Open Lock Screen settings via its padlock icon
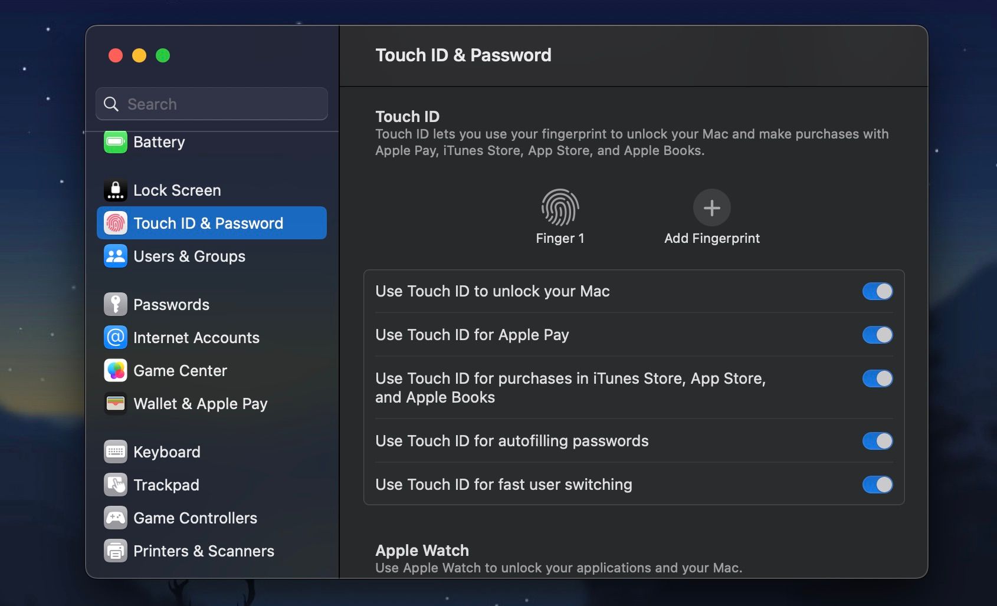 point(116,190)
